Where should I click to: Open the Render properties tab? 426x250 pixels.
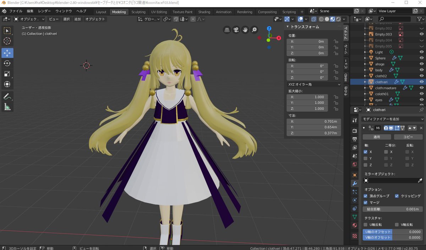(354, 131)
